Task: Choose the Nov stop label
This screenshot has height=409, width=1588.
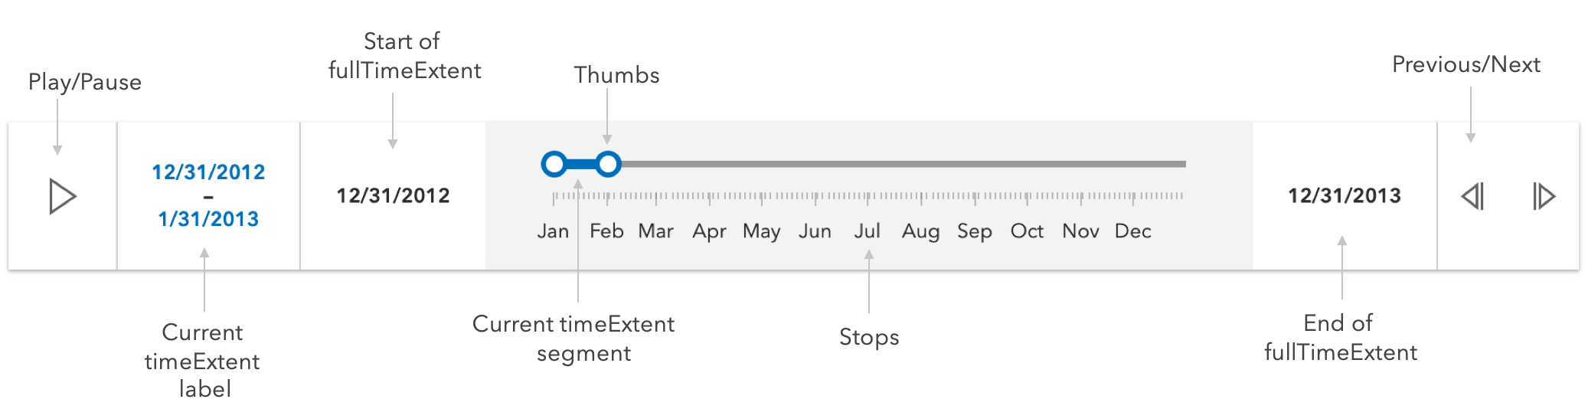Action: point(1080,231)
